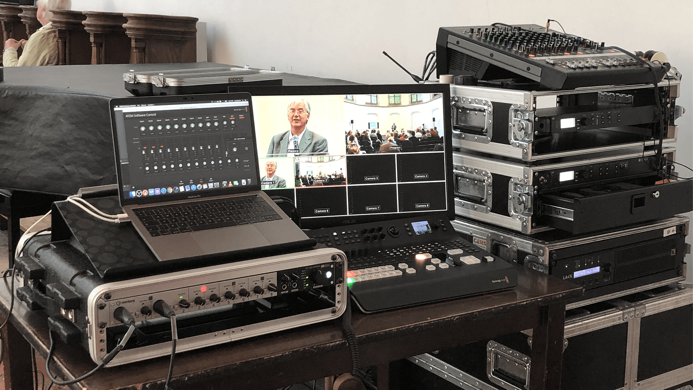This screenshot has height=390, width=693.
Task: Click the MP1 input gain knob
Action: pos(208,125)
